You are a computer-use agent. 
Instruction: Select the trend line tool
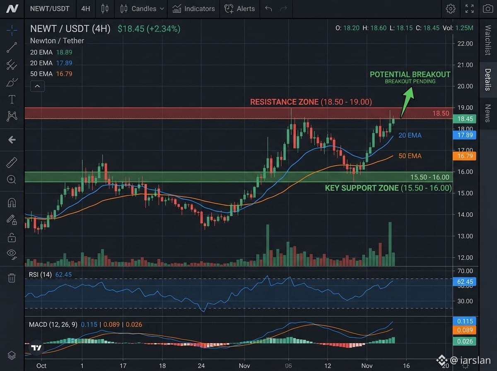click(x=12, y=48)
